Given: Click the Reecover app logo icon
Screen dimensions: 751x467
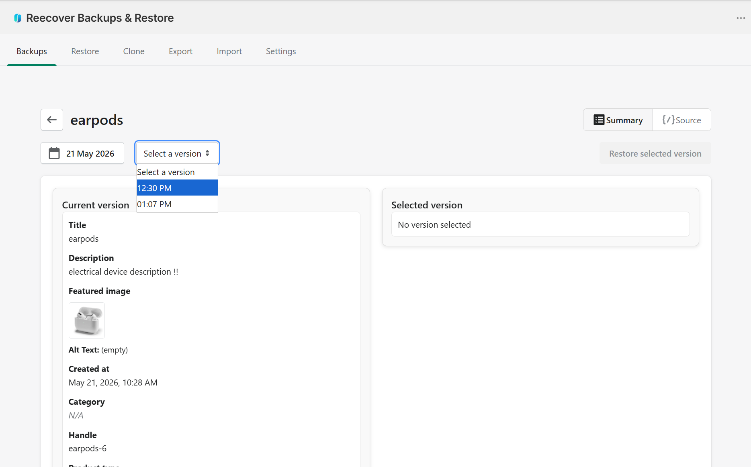Looking at the screenshot, I should 18,18.
